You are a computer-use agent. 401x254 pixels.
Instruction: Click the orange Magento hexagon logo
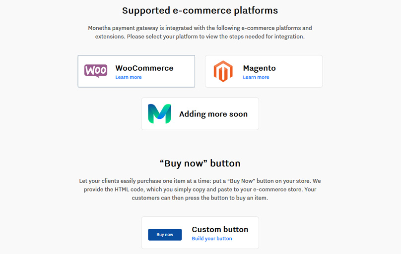223,71
